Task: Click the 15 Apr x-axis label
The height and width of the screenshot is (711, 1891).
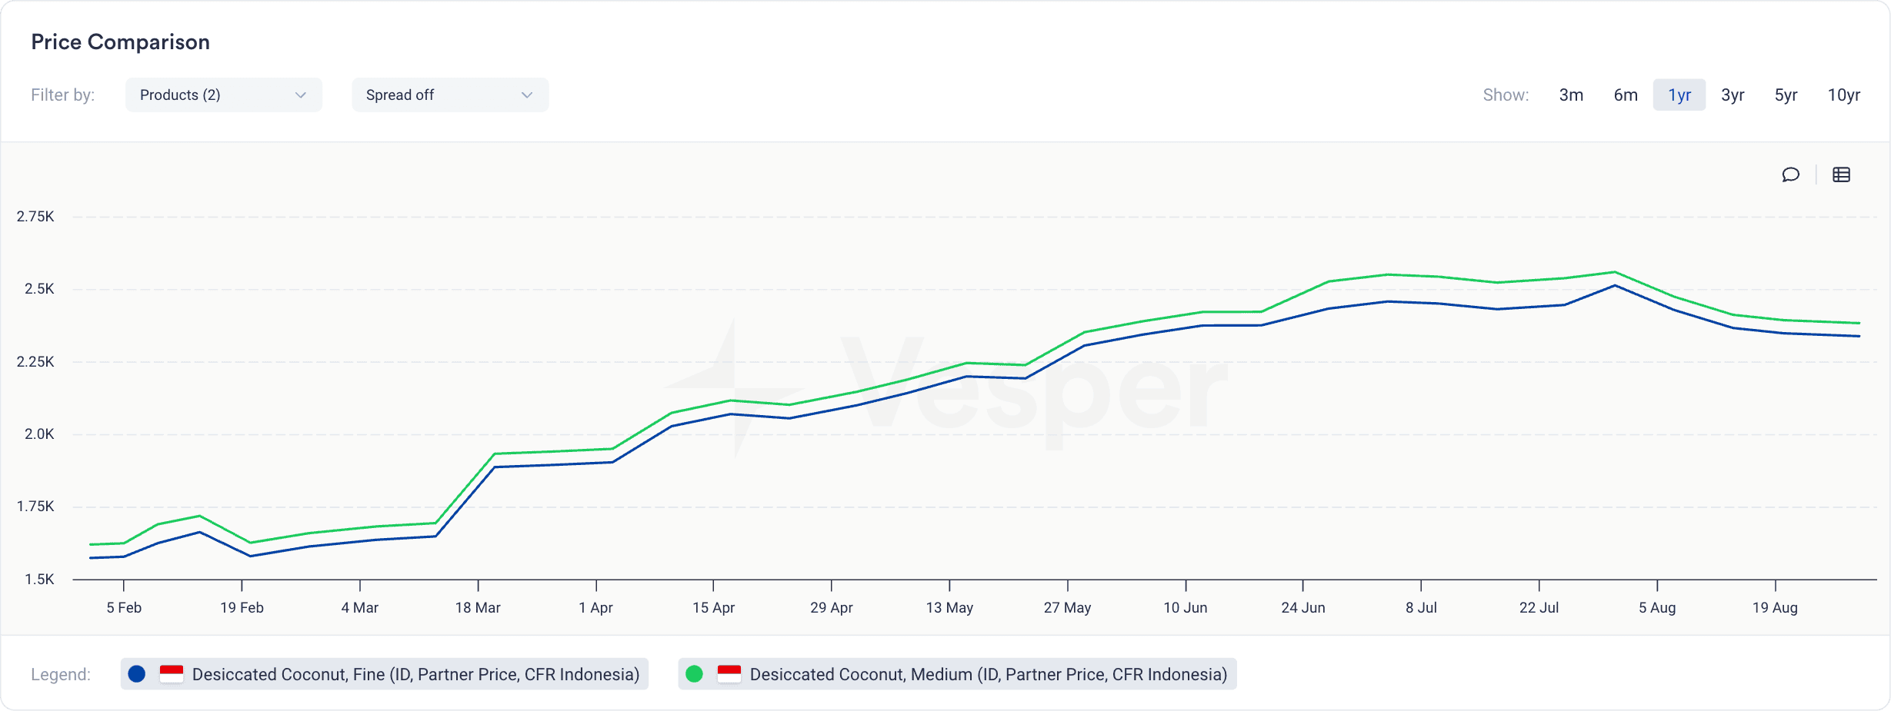Action: [713, 607]
